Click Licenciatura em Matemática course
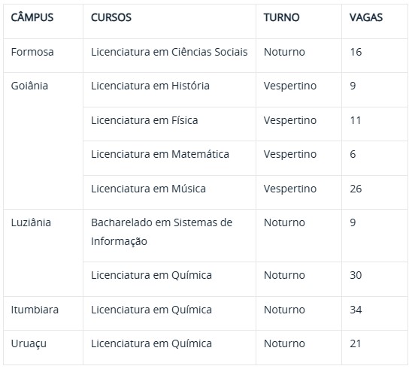This screenshot has width=412, height=369. click(x=159, y=154)
